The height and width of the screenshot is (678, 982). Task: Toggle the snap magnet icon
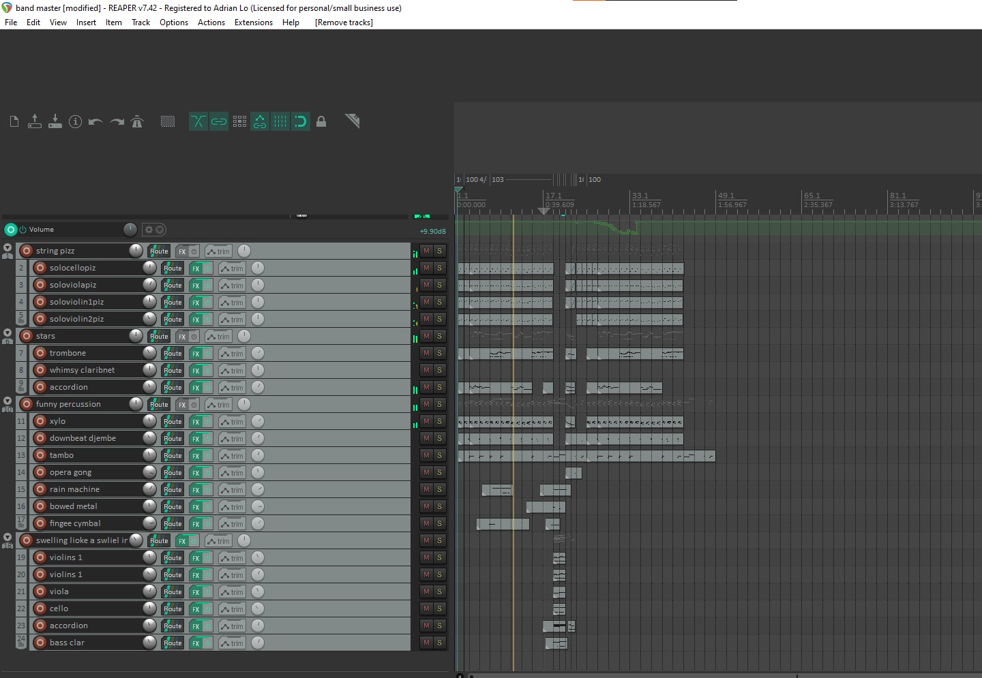coord(300,122)
